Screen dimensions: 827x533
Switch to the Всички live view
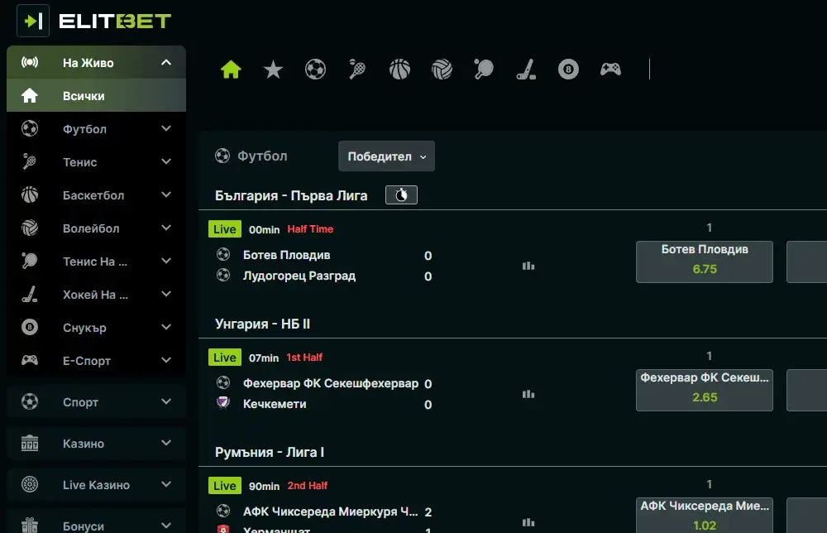point(96,95)
